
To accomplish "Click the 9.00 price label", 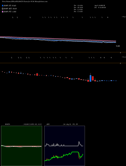I will tap(118, 46).
